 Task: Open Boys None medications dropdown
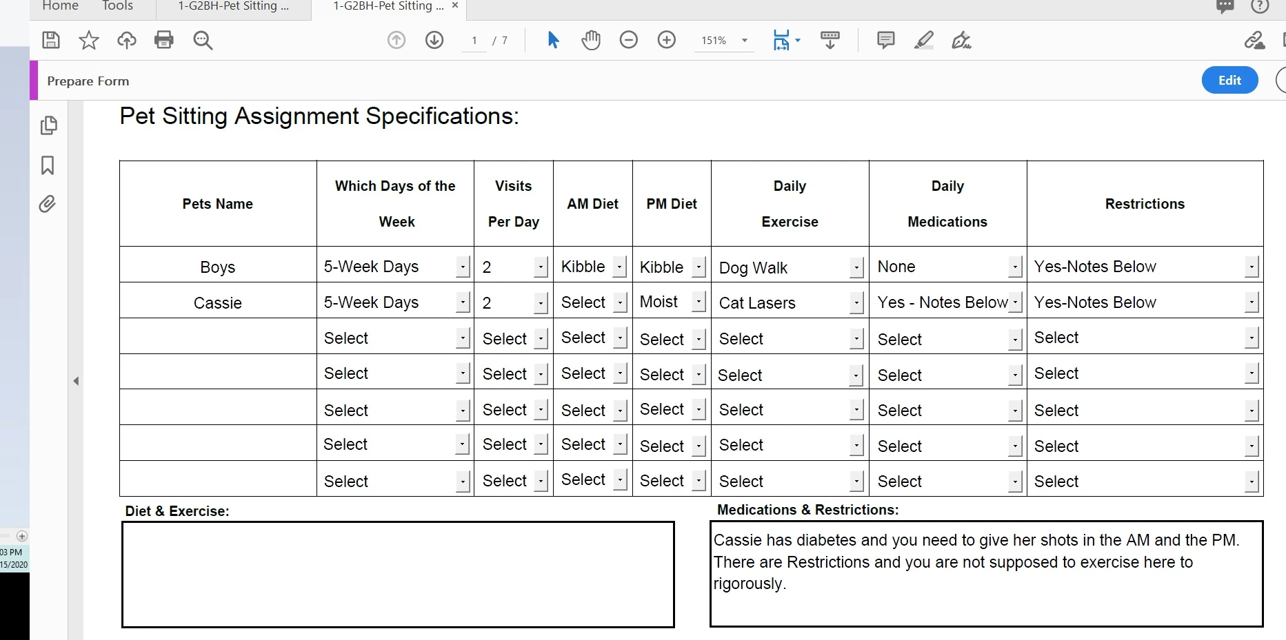(x=1015, y=267)
